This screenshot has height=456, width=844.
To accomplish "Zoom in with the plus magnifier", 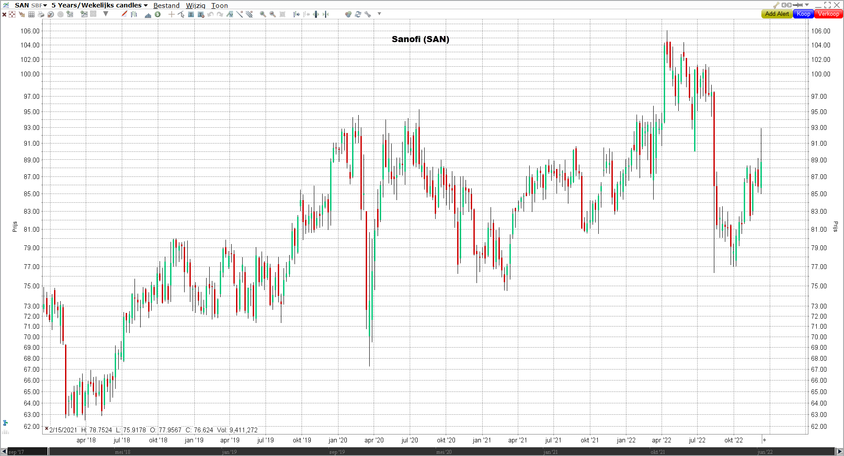I will pos(263,14).
